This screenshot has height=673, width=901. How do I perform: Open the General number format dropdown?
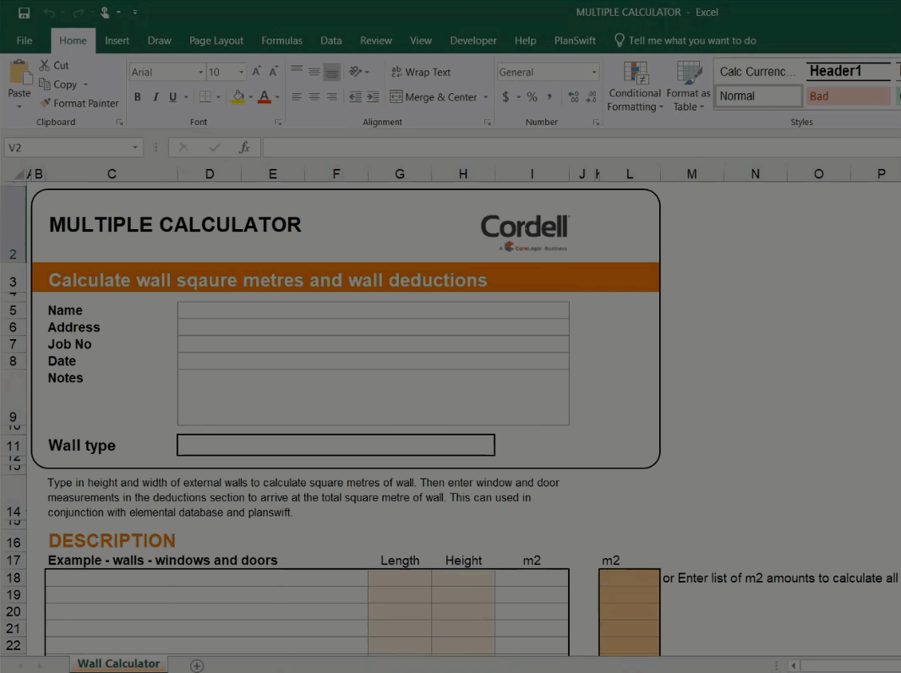pos(593,72)
